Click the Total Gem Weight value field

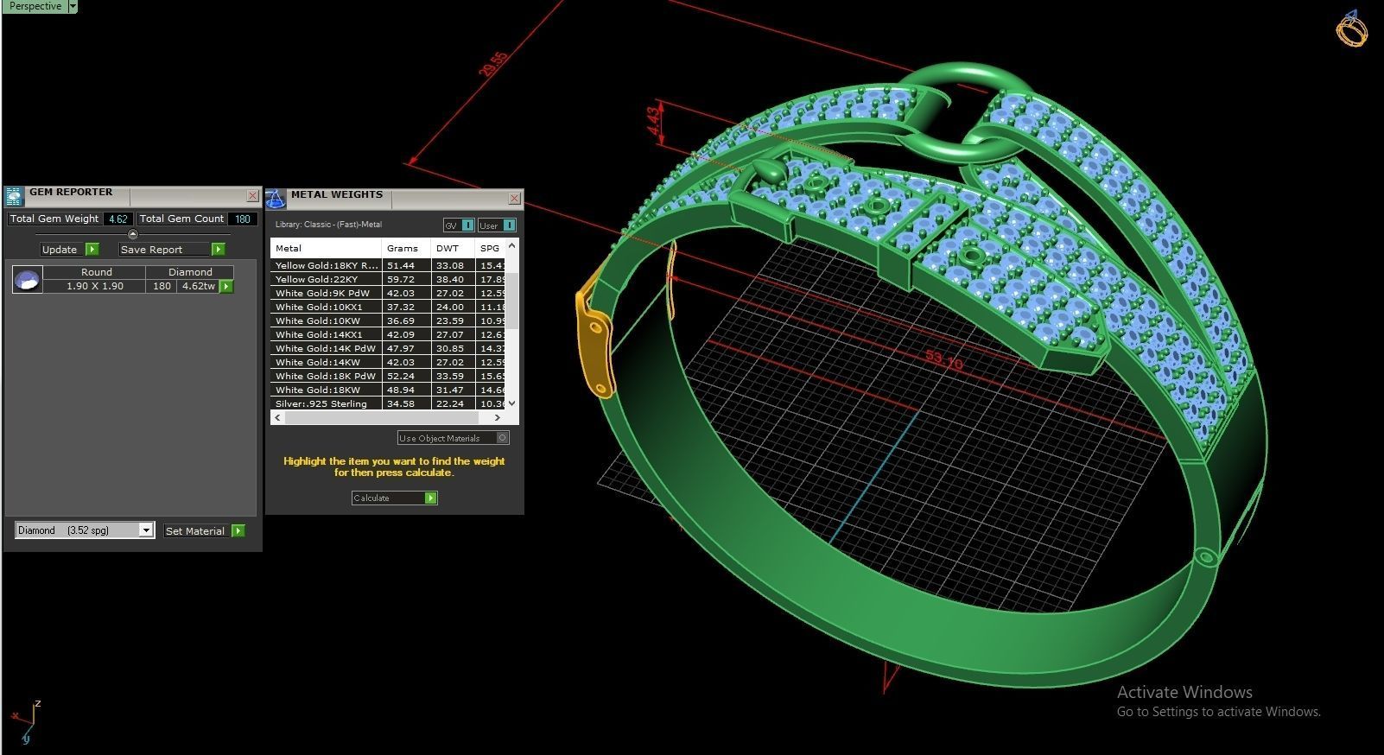(118, 219)
